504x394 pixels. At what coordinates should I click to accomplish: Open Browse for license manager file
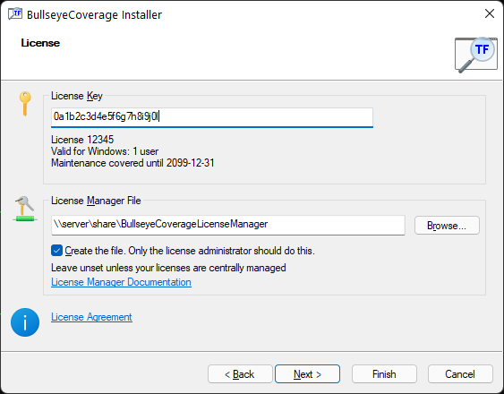click(x=447, y=225)
